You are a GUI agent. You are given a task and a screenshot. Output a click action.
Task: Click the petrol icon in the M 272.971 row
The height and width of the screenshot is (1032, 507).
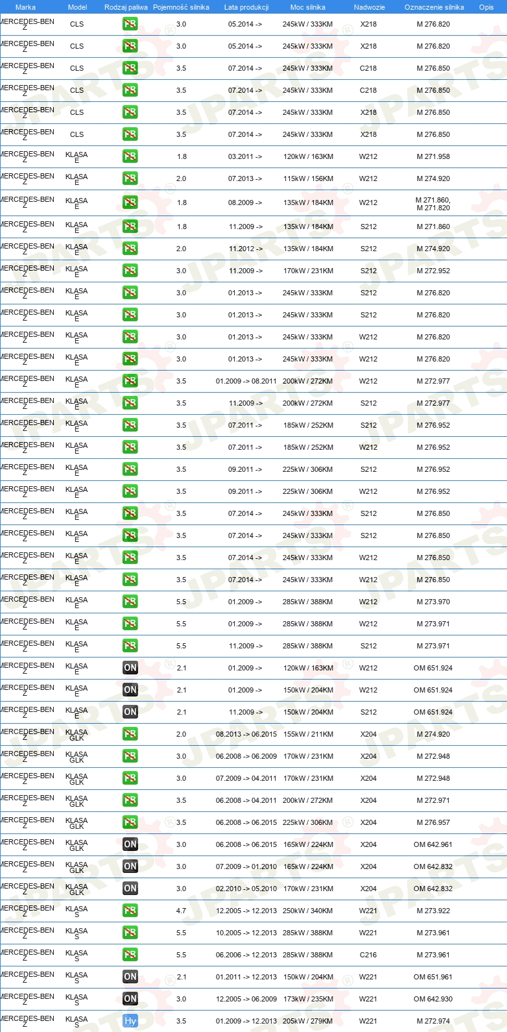(x=130, y=800)
